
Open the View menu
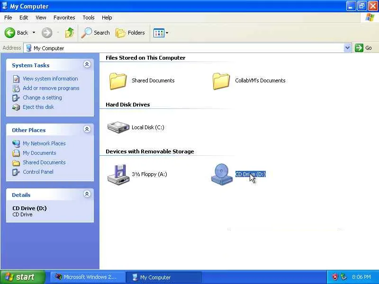pyautogui.click(x=41, y=18)
